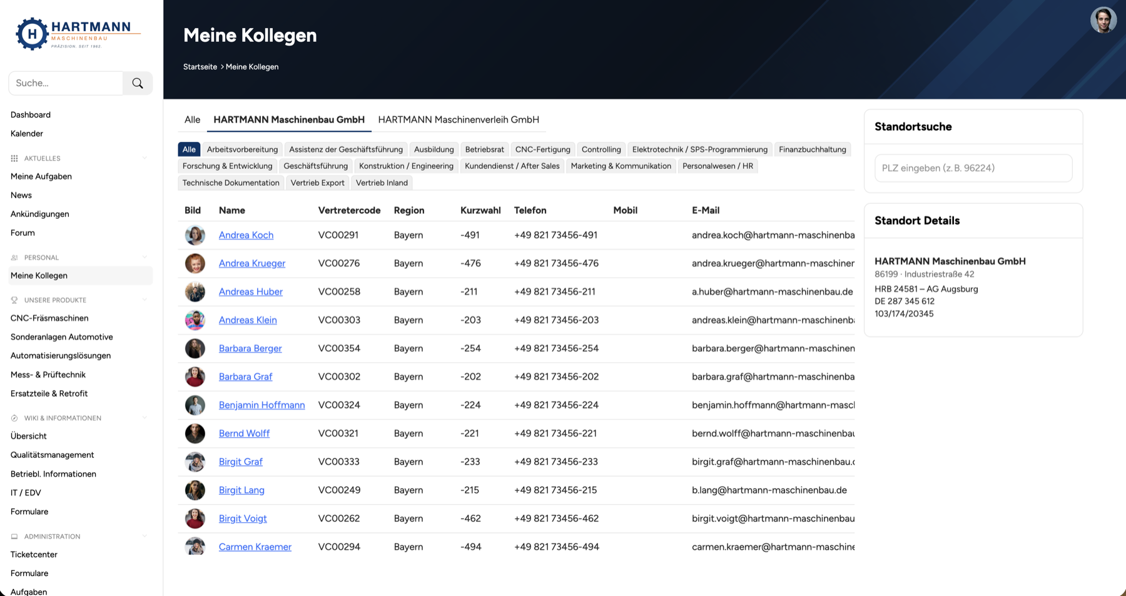Activate the Vertrieb Export filter
The image size is (1126, 596).
point(317,183)
